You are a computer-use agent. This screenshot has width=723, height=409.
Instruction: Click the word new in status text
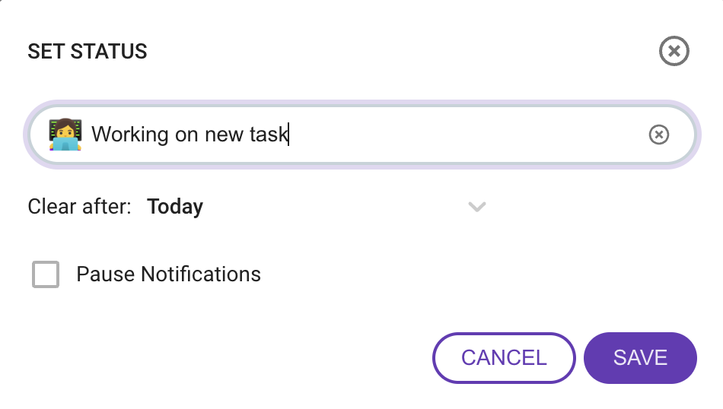224,135
